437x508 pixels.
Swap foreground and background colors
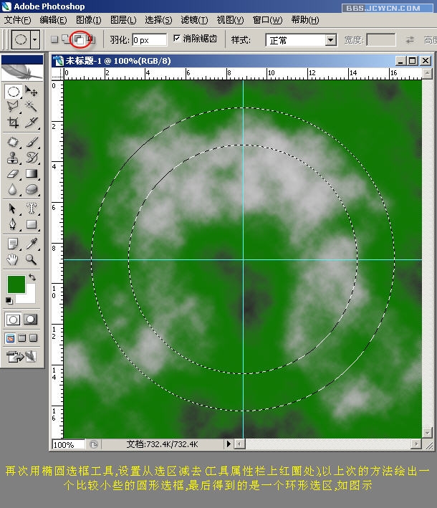(x=32, y=277)
